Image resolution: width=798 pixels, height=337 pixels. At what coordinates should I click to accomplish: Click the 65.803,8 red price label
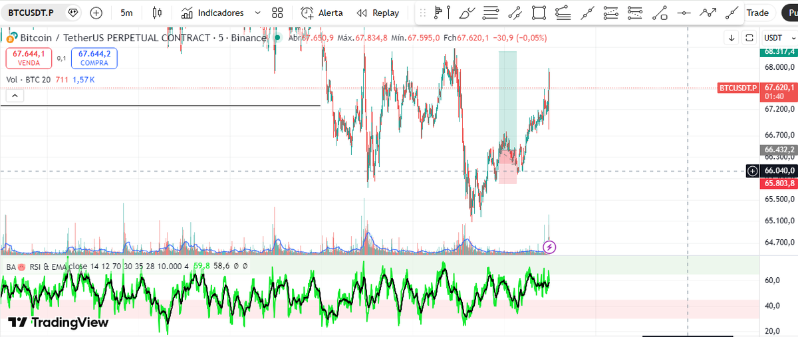pyautogui.click(x=777, y=183)
